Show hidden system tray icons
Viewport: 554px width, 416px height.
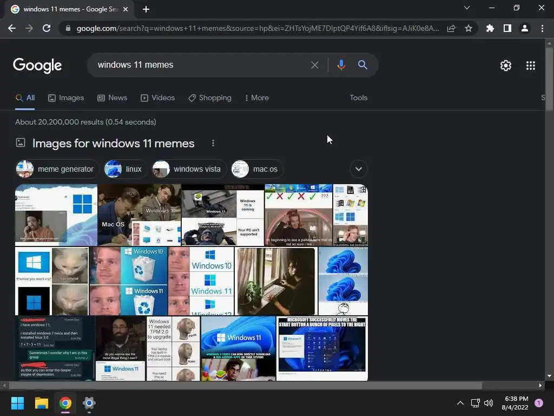460,403
